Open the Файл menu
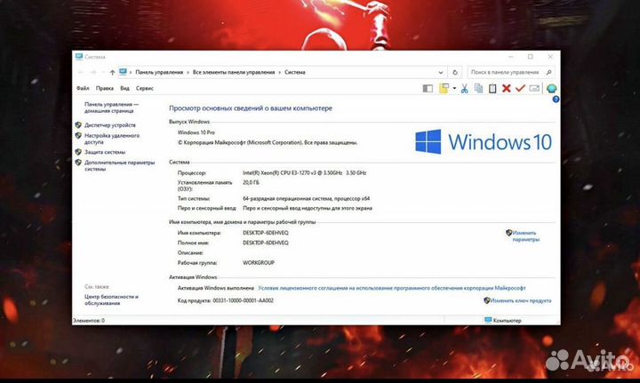The height and width of the screenshot is (383, 640). [x=83, y=88]
